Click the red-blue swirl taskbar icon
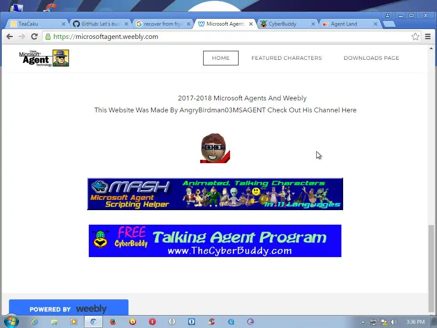The image size is (437, 328). (211, 322)
